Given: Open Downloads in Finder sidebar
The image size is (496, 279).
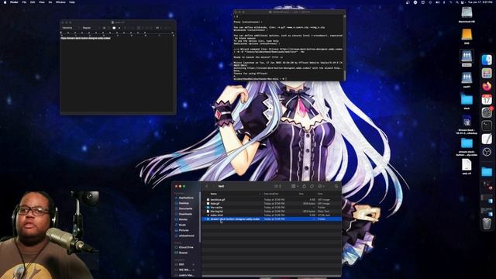Looking at the screenshot, I should (x=185, y=214).
